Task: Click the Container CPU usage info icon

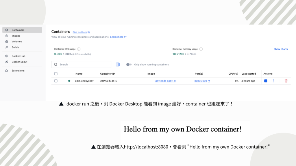Action: coord(79,49)
